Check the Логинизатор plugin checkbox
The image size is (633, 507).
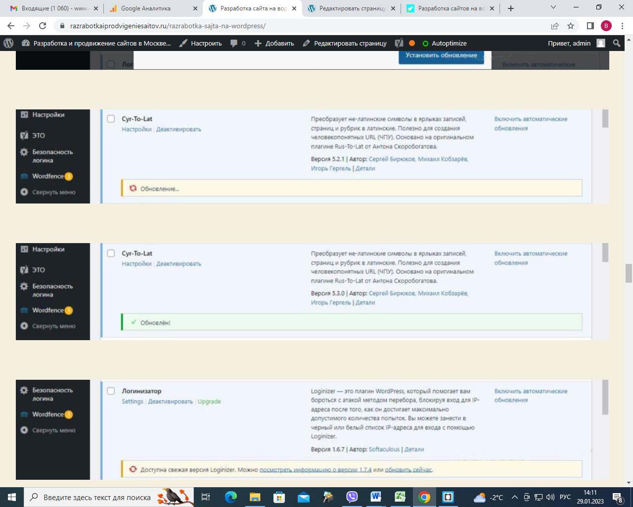[111, 391]
